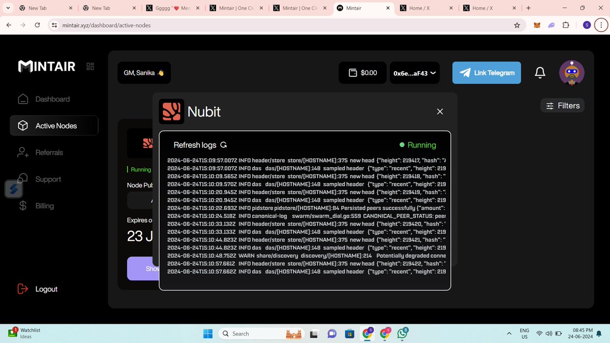Open the purple Phantom extension
Image resolution: width=610 pixels, height=343 pixels.
pos(552,25)
